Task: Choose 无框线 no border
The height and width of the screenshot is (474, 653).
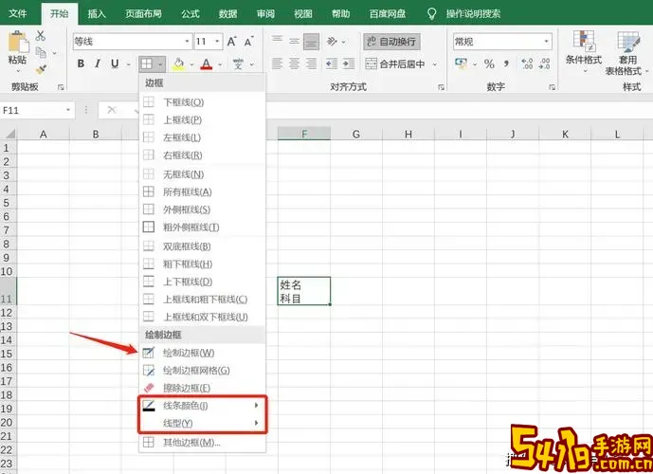Action: [202, 174]
